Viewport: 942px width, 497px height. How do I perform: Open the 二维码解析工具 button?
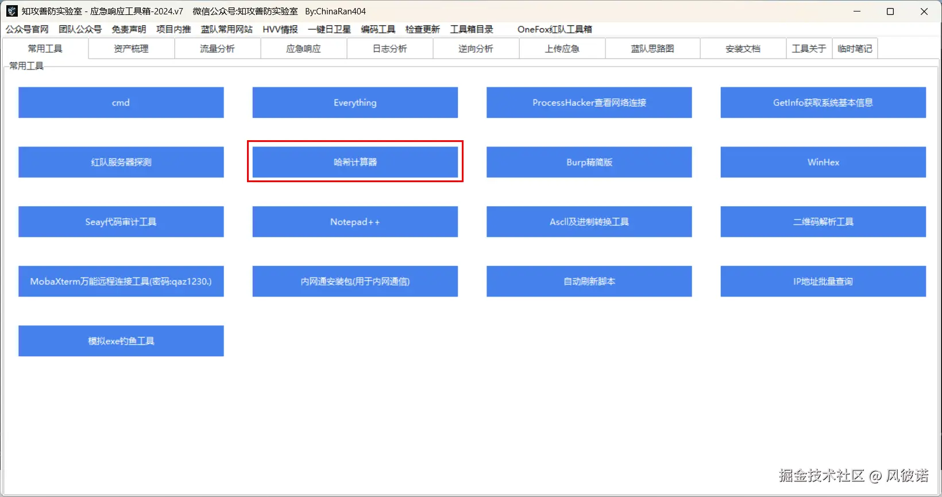click(823, 222)
